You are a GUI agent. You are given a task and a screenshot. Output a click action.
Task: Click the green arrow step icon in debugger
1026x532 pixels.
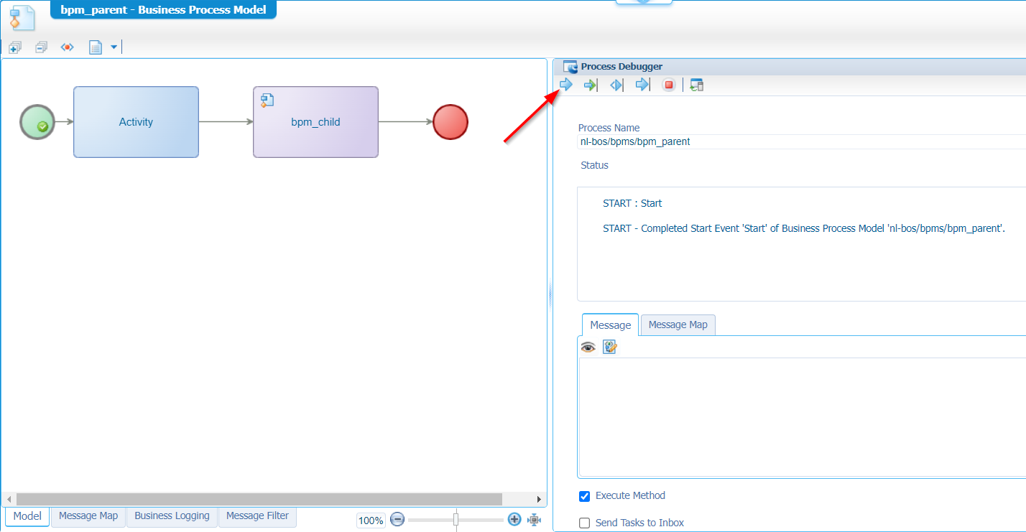(591, 85)
